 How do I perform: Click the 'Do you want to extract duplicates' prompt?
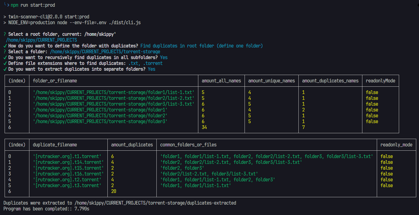[74, 69]
